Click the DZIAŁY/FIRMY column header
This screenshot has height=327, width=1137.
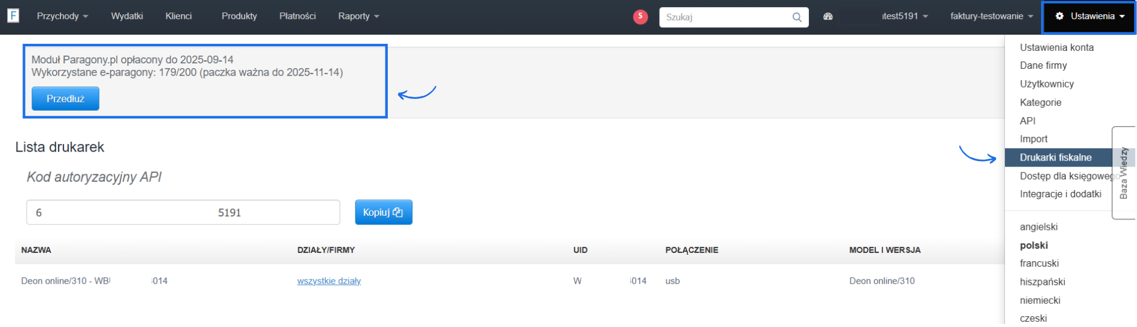coord(326,250)
